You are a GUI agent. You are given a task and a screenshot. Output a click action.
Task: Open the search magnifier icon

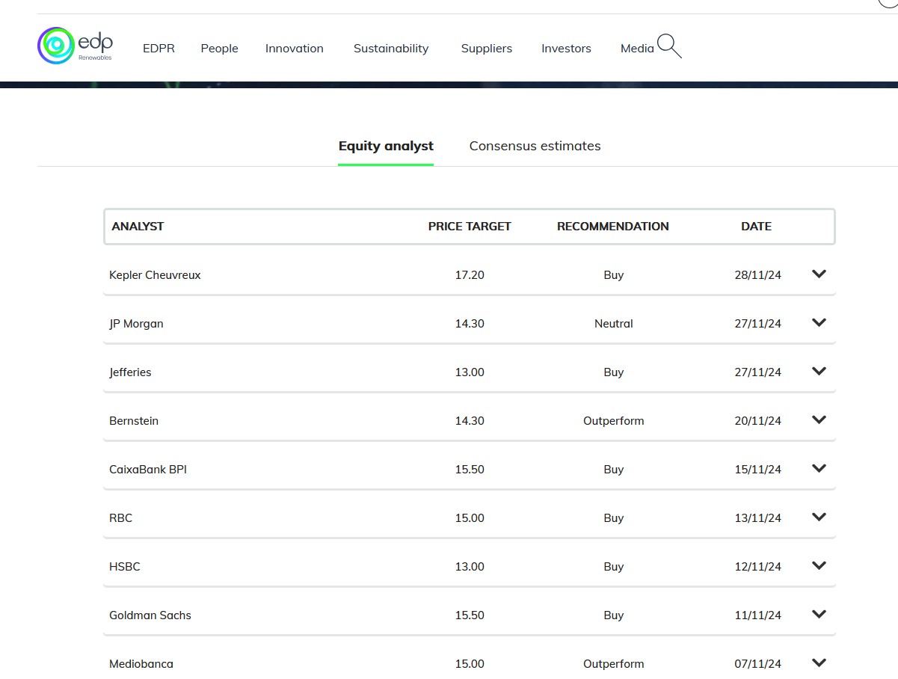click(x=669, y=46)
